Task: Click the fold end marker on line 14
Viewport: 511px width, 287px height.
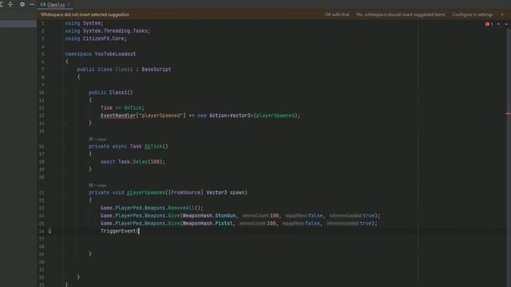Action: coord(64,124)
